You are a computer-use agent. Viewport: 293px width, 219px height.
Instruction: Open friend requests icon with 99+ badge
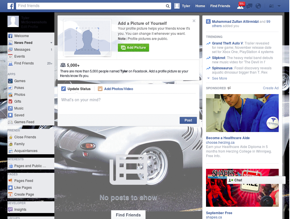coord(240,6)
